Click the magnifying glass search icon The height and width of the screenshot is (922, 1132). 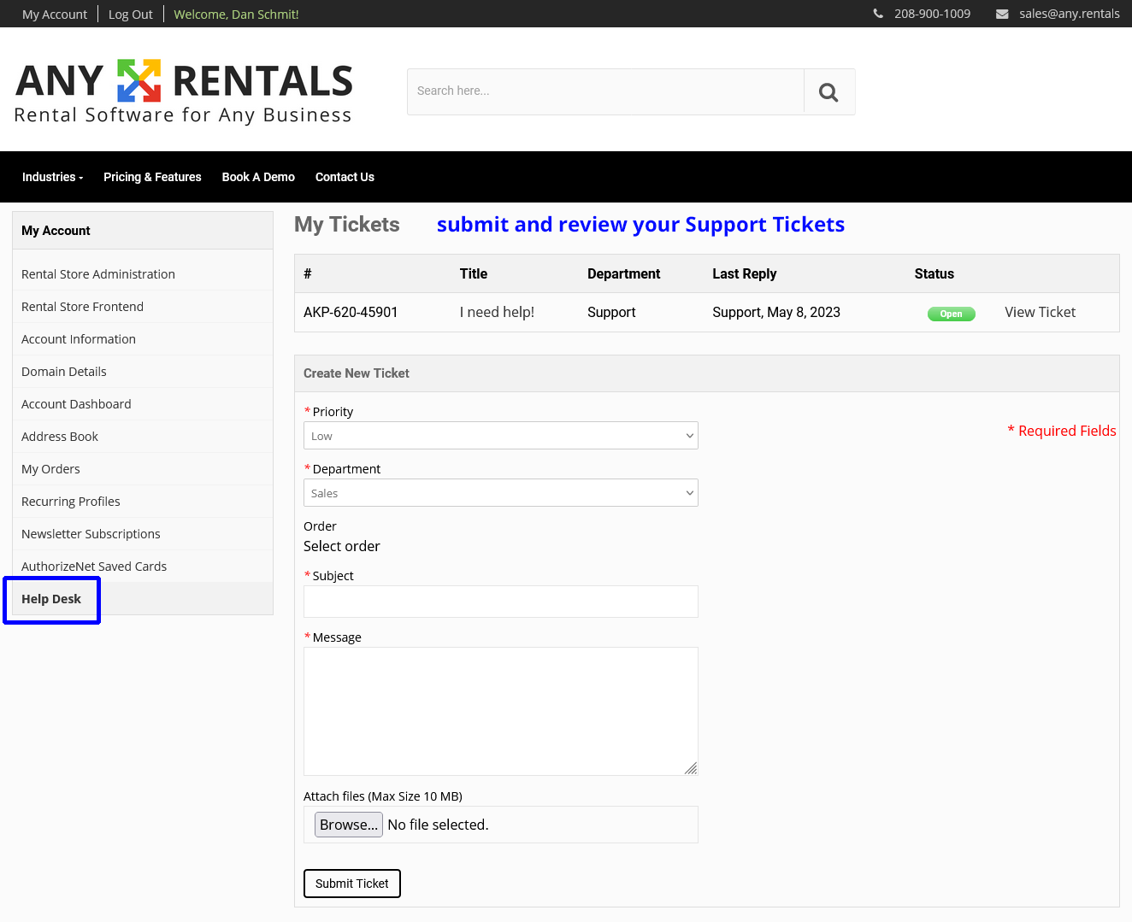[x=828, y=92]
